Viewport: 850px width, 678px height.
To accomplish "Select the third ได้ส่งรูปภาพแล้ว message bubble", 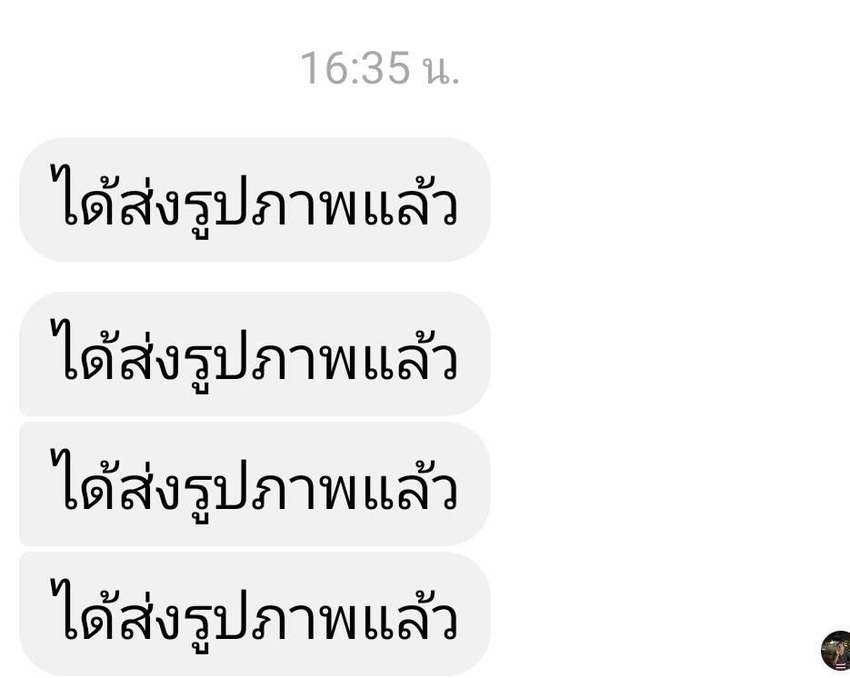I will click(x=255, y=484).
